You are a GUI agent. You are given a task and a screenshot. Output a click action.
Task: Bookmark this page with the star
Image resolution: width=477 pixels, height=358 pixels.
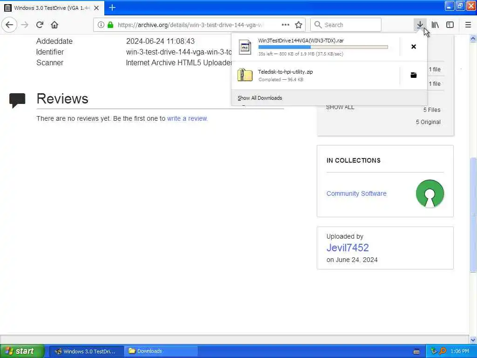[x=299, y=25]
